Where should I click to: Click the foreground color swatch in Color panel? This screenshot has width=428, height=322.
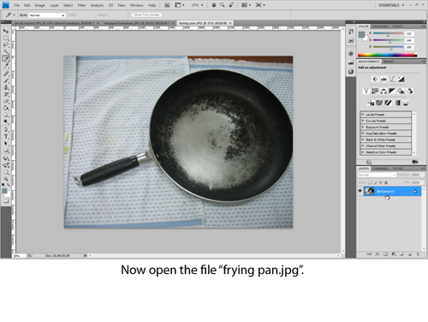pyautogui.click(x=361, y=34)
